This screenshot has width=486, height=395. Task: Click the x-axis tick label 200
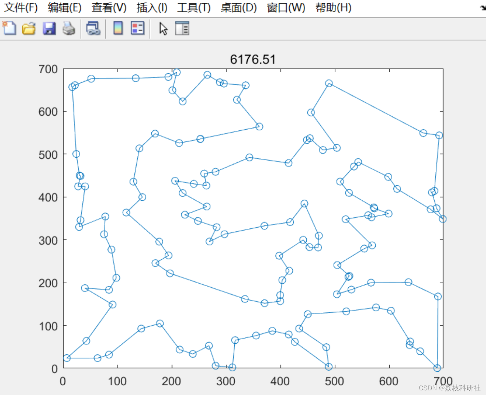click(x=171, y=381)
